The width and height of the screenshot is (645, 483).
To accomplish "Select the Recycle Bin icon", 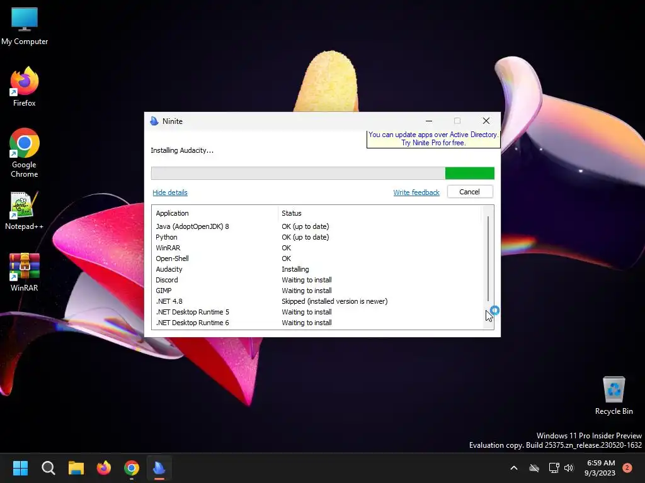I will point(614,396).
